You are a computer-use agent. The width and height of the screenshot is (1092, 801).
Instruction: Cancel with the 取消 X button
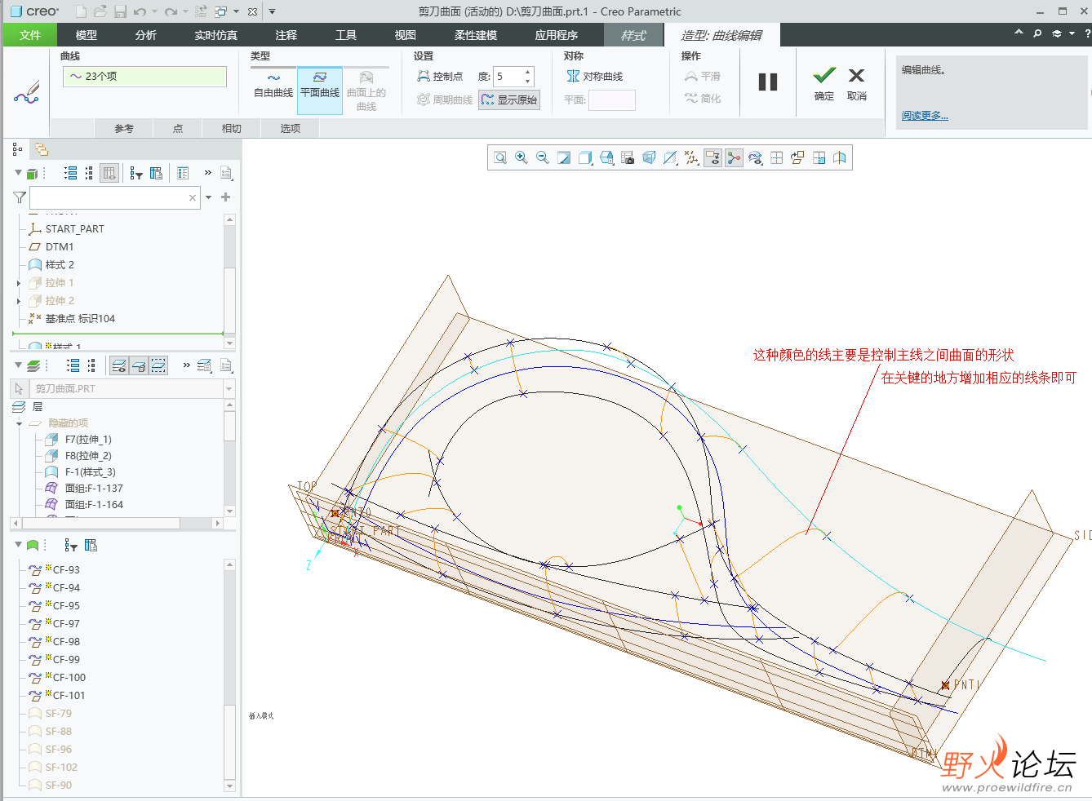pos(856,83)
